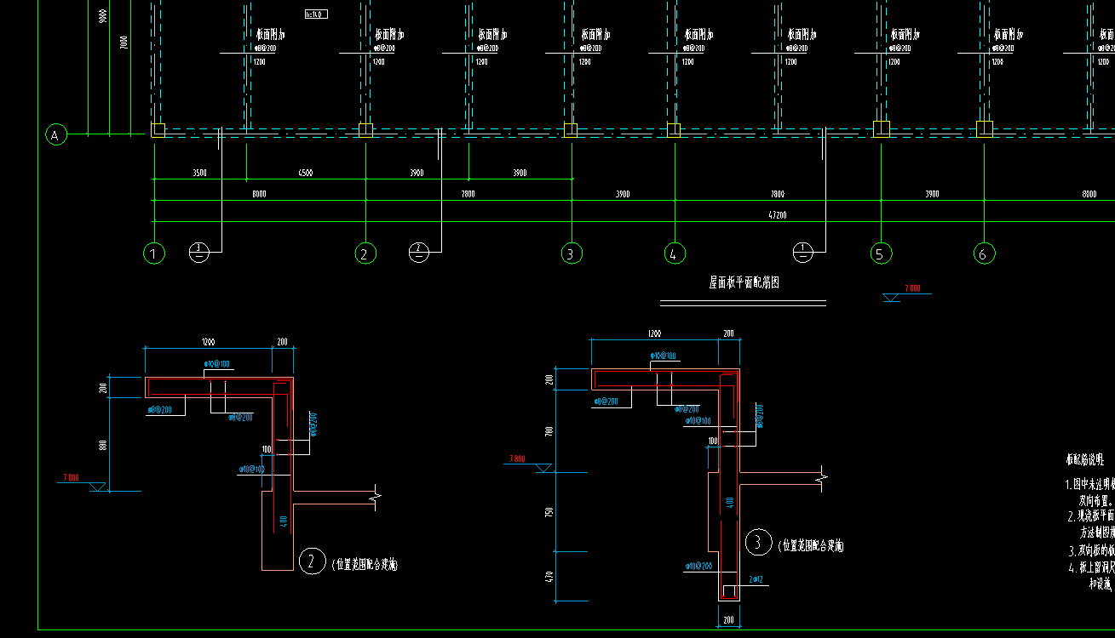Select 7.800 elevation mark below plan title
The width and height of the screenshot is (1115, 638).
pyautogui.click(x=905, y=292)
